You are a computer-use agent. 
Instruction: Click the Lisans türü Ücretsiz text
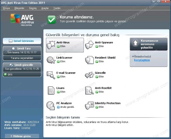pyautogui.click(x=17, y=128)
